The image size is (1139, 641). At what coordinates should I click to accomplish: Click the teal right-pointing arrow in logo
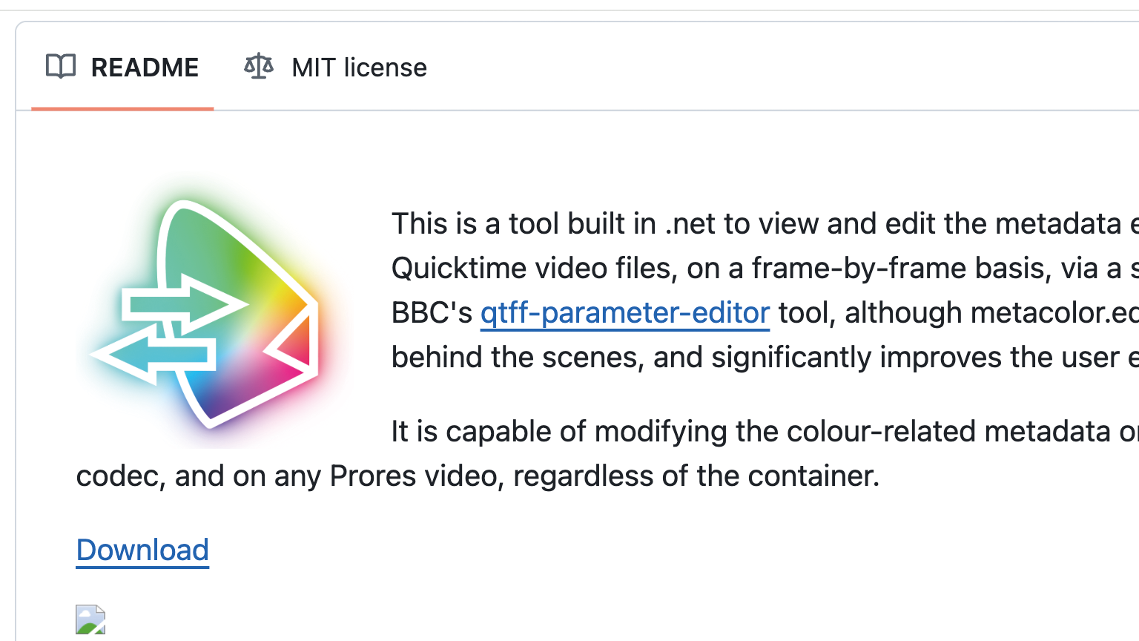[x=185, y=303]
